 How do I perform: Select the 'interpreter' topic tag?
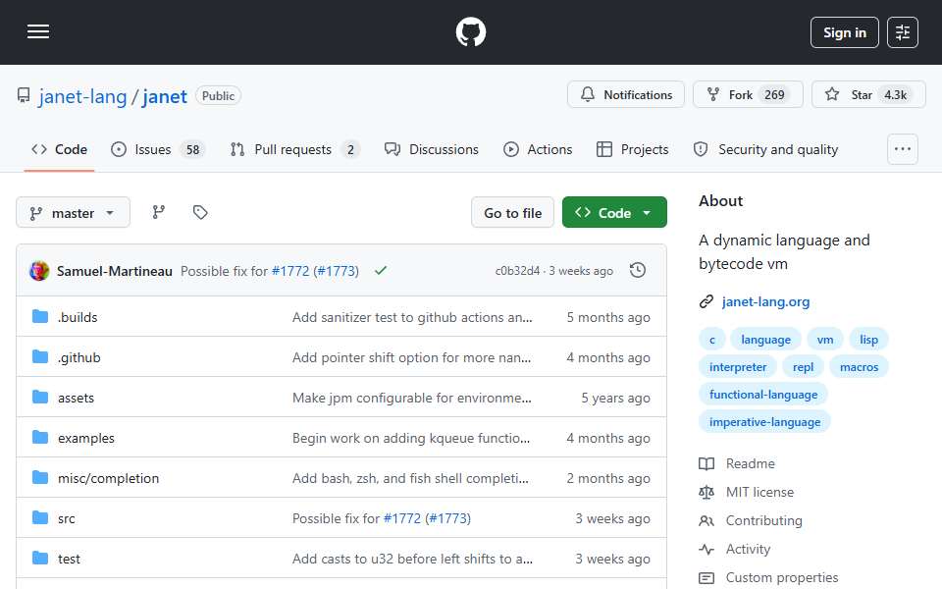click(738, 366)
